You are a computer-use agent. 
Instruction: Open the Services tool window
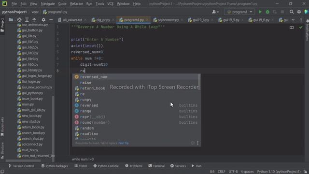[178, 166]
